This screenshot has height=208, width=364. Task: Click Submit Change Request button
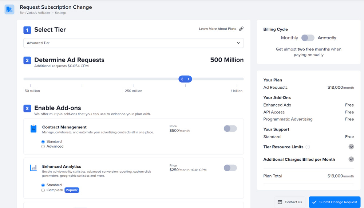point(335,202)
